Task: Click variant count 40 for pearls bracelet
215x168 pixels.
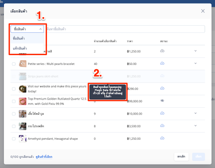Action: (95, 64)
